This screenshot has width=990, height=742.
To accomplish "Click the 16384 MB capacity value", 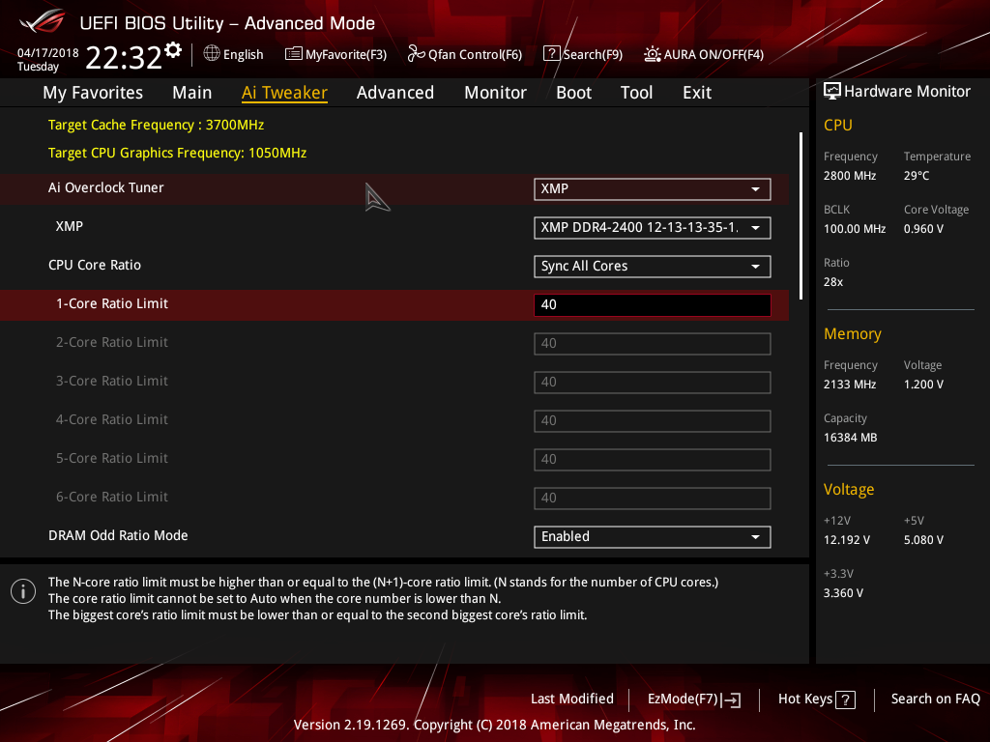I will [x=851, y=438].
